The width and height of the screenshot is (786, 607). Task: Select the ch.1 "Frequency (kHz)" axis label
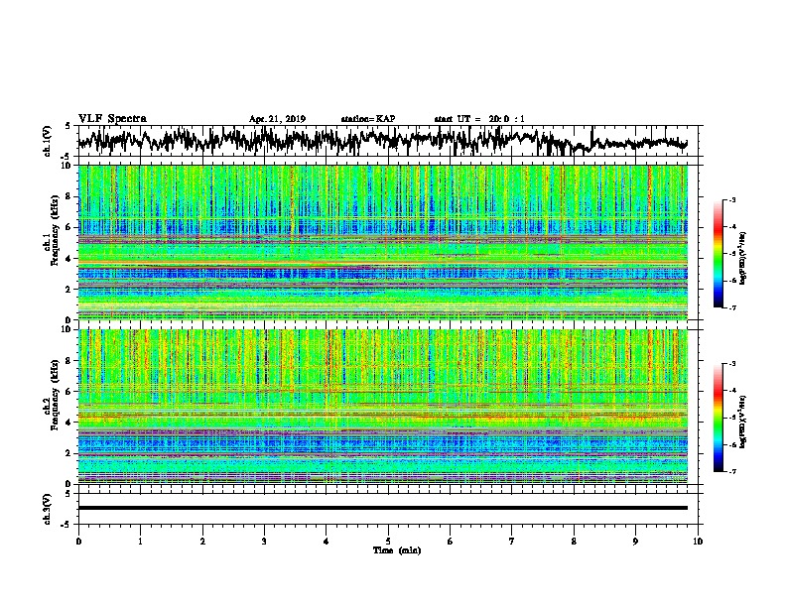pyautogui.click(x=55, y=229)
